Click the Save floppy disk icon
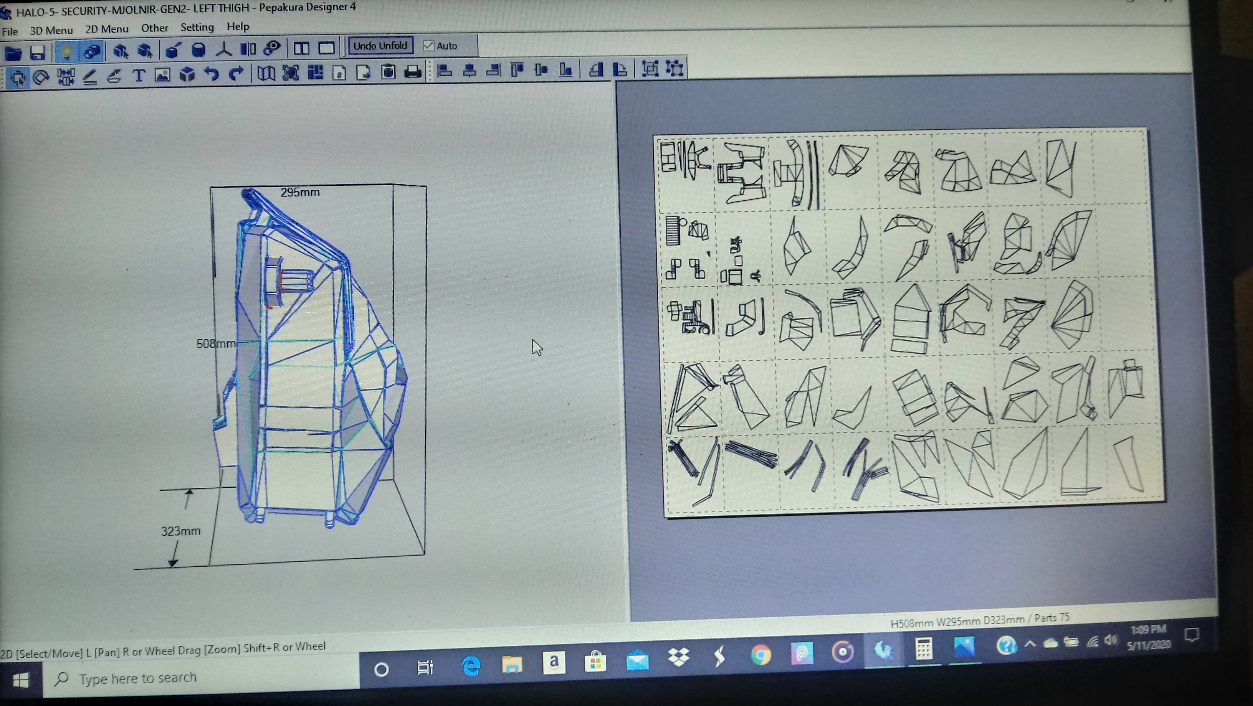 click(38, 53)
